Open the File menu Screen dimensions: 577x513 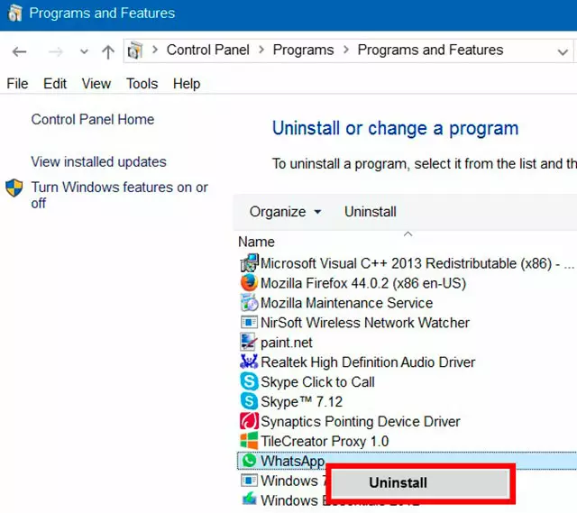[17, 84]
